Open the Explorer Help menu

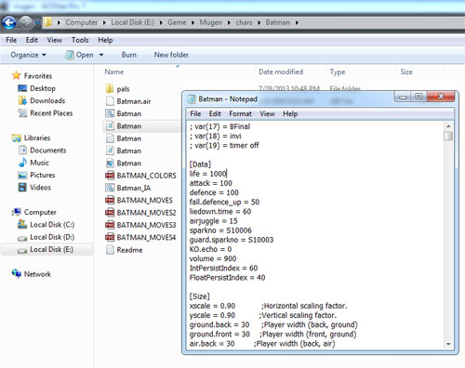point(105,40)
